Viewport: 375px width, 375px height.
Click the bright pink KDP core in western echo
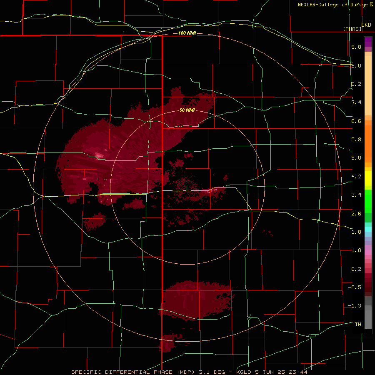100,156
